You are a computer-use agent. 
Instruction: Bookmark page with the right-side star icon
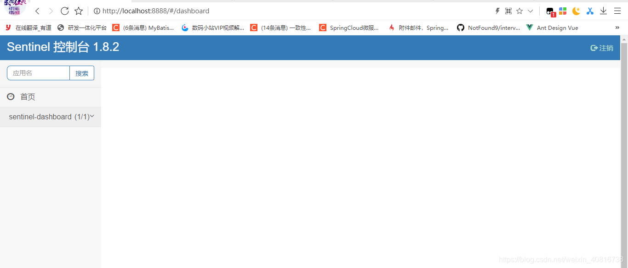[520, 11]
